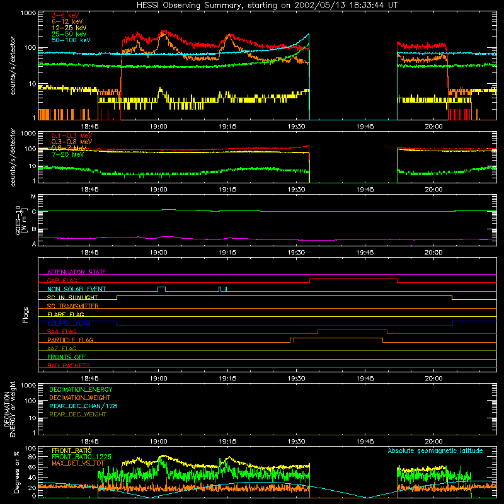Click the orange PARTICLE_FLAG raised step segment

(x=338, y=338)
